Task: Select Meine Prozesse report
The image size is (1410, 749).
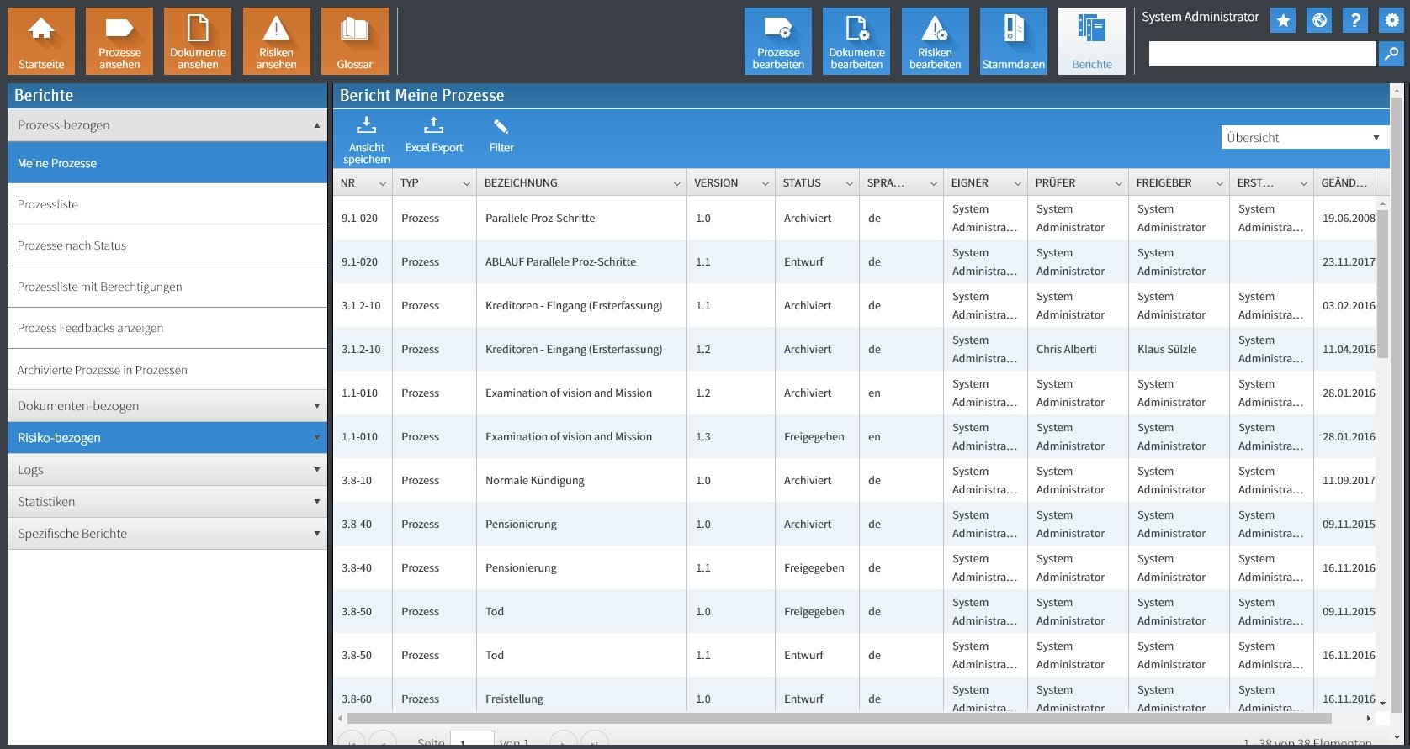Action: pyautogui.click(x=167, y=163)
